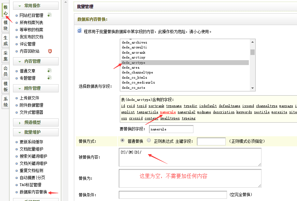Click the add icon next to 普通文章
This screenshot has height=201, width=297.
49,71
